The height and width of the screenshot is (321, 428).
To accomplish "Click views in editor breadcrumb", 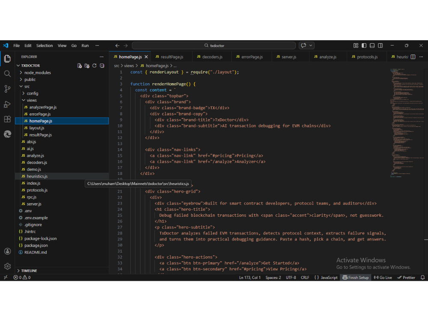I will [129, 66].
